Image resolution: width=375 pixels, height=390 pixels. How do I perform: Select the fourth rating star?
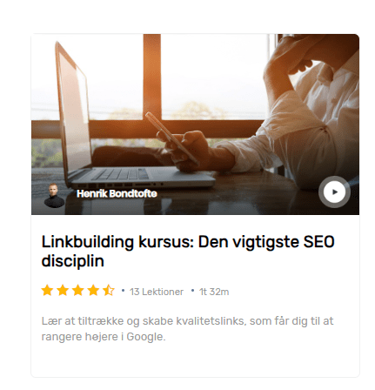93,291
